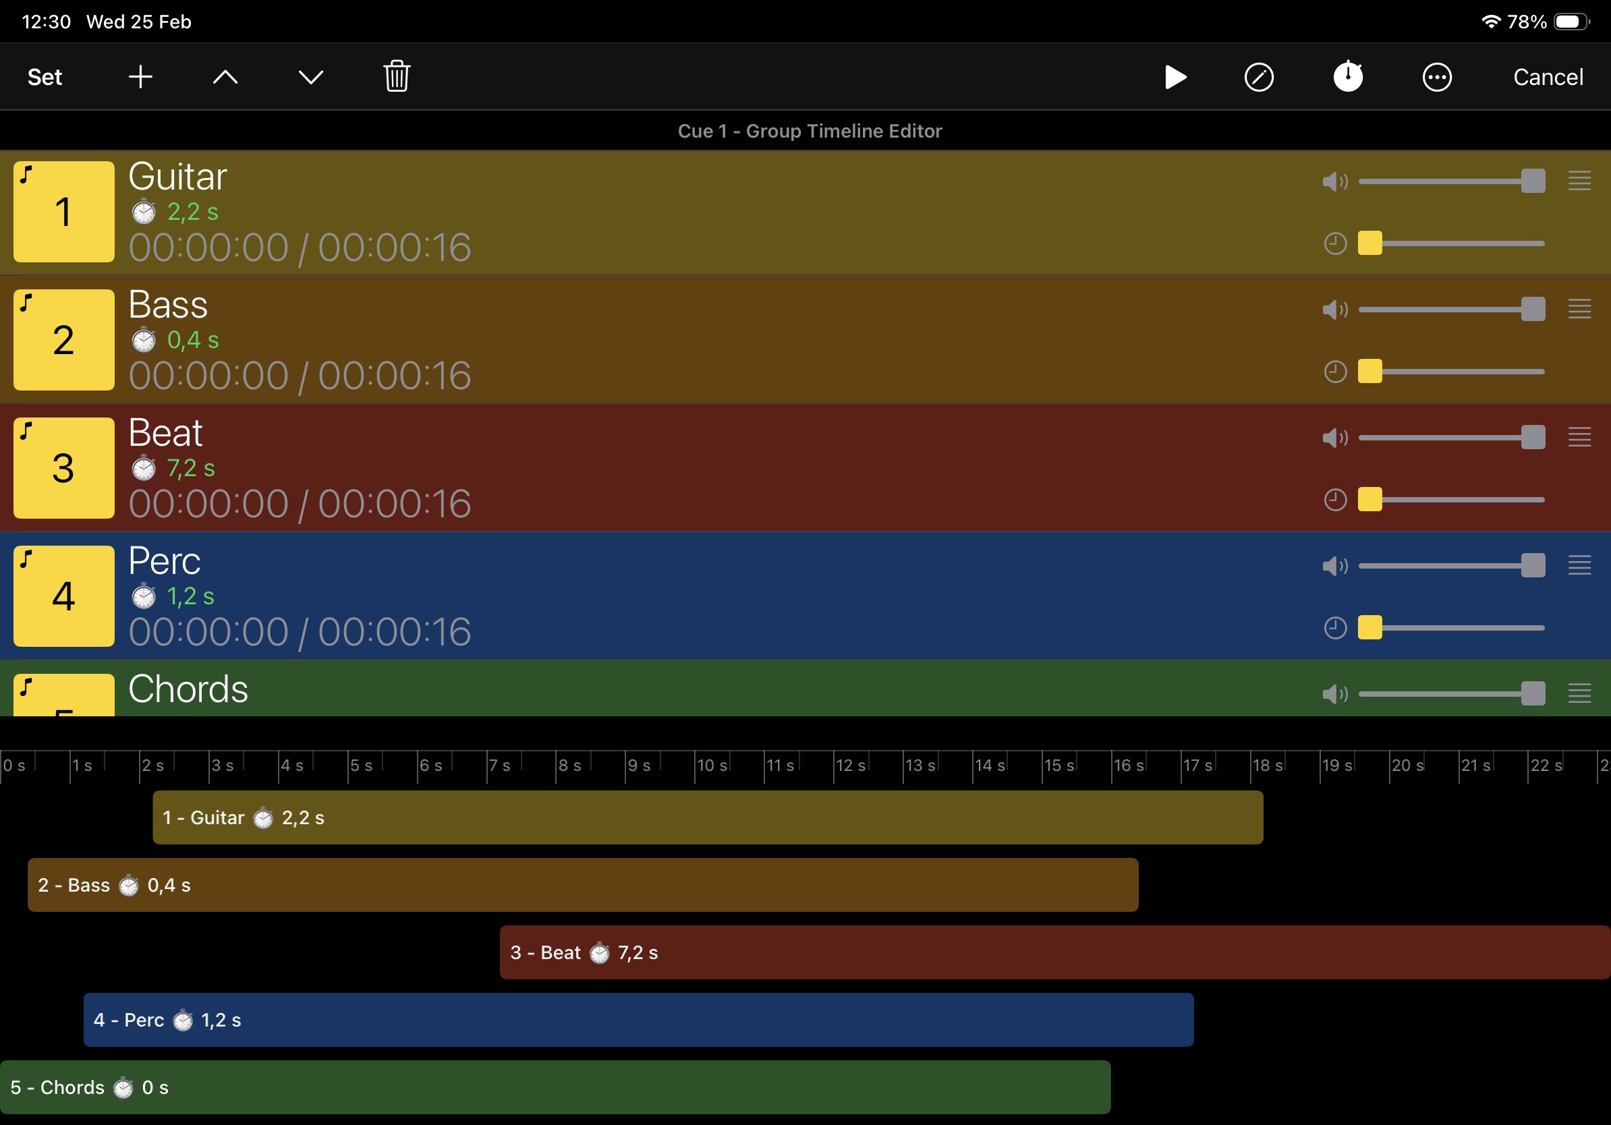Click the Bass time position slider handle
The width and height of the screenshot is (1611, 1125).
pos(1369,371)
